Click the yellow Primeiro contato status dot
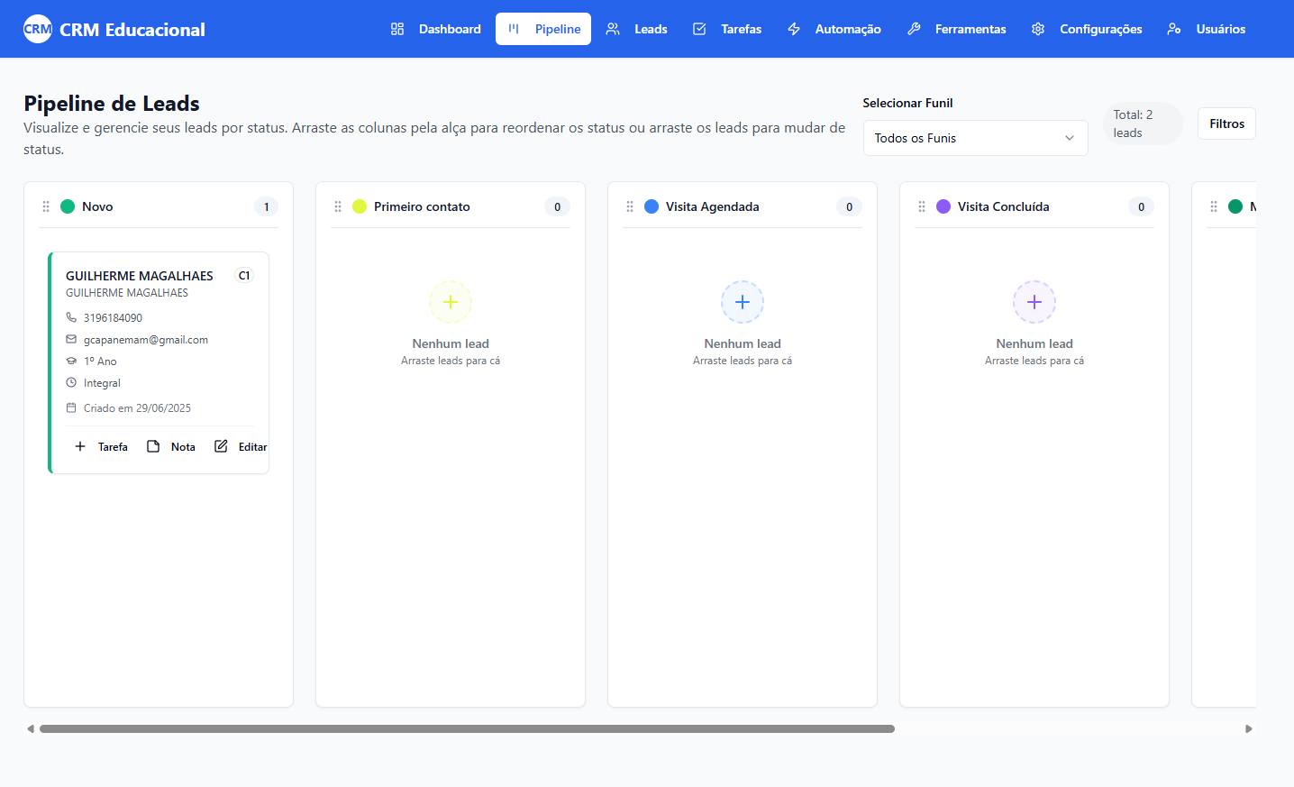Image resolution: width=1294 pixels, height=787 pixels. pos(360,206)
